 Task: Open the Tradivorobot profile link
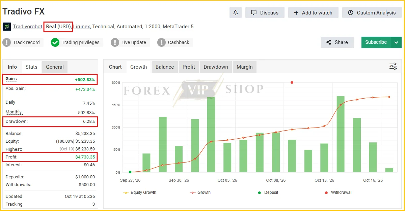click(x=28, y=27)
